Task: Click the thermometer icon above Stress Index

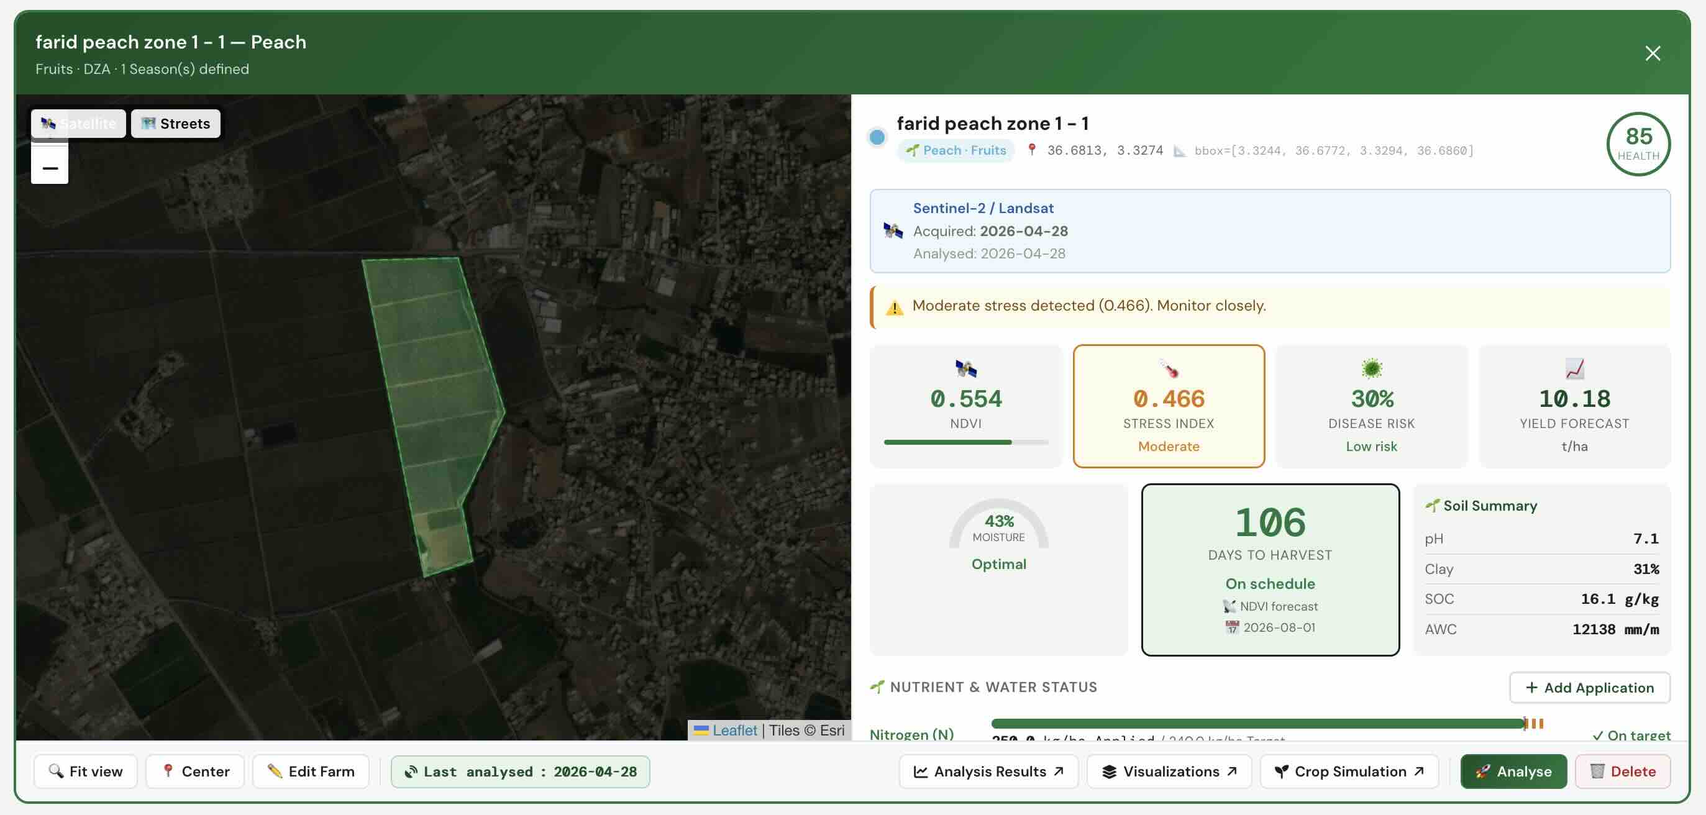Action: tap(1168, 368)
